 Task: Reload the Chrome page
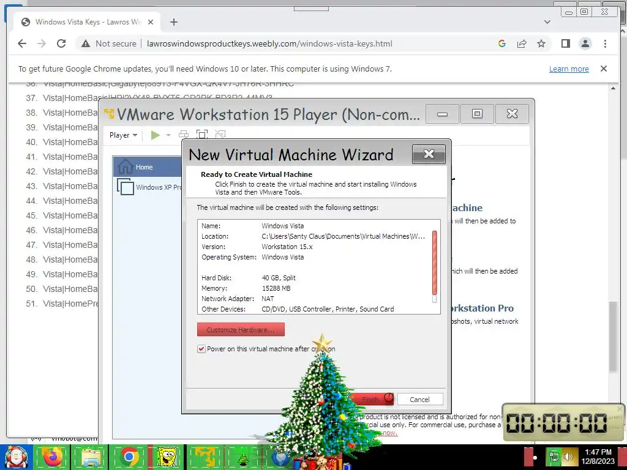click(61, 43)
